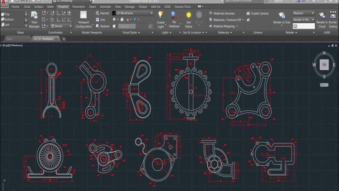339x191 pixels.
Task: Click the sky background icon next to Sun Status
Action: pos(199,15)
